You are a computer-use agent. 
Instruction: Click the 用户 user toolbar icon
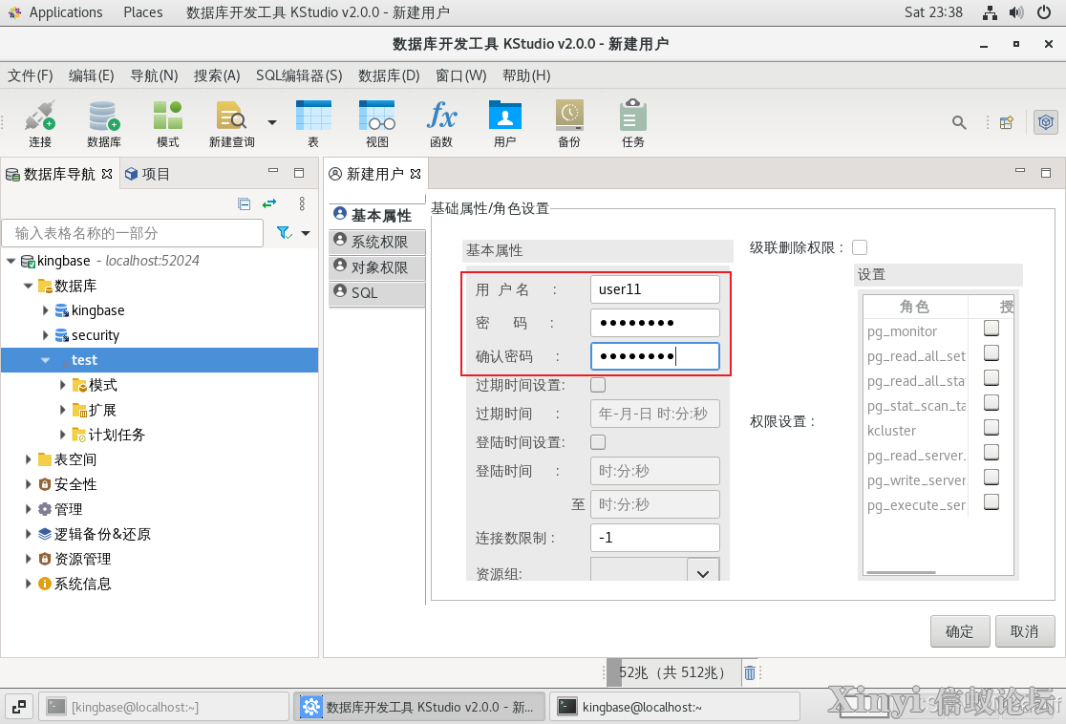pyautogui.click(x=505, y=123)
